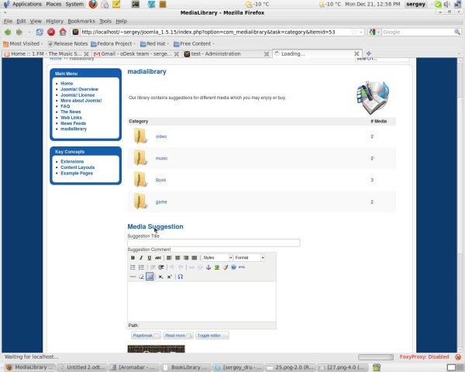This screenshot has height=372, width=465.
Task: Go to the Firefox home page
Action: pyautogui.click(x=63, y=32)
